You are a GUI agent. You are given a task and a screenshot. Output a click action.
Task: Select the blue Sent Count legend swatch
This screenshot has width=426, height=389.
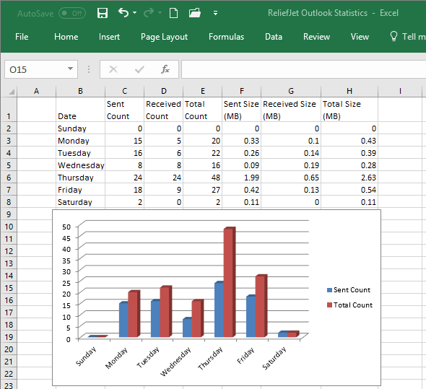pos(329,290)
